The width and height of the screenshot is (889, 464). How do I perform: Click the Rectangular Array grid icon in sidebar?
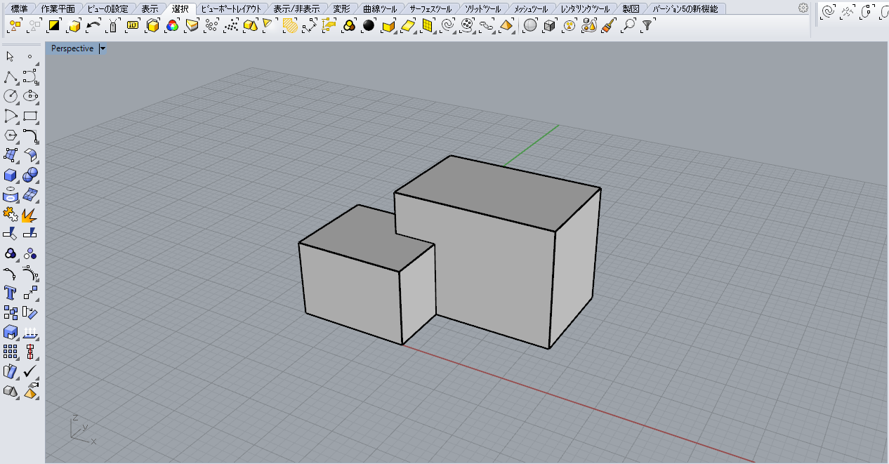click(x=11, y=352)
